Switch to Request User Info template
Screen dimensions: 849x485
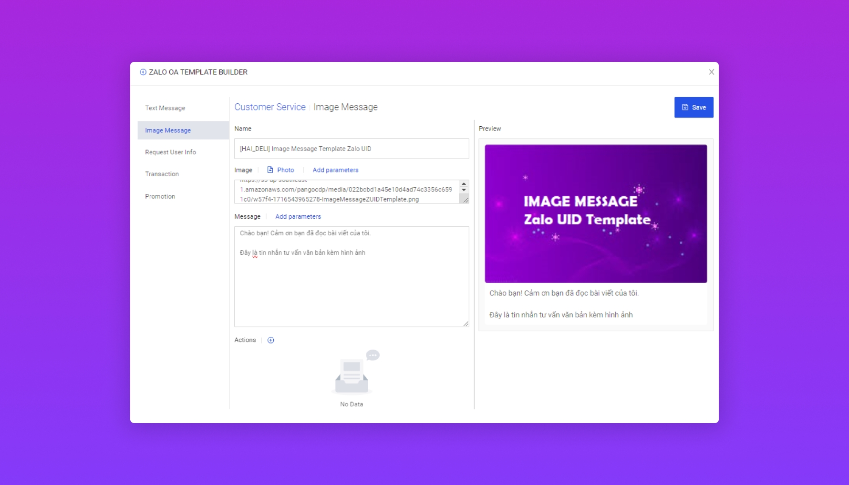tap(170, 152)
